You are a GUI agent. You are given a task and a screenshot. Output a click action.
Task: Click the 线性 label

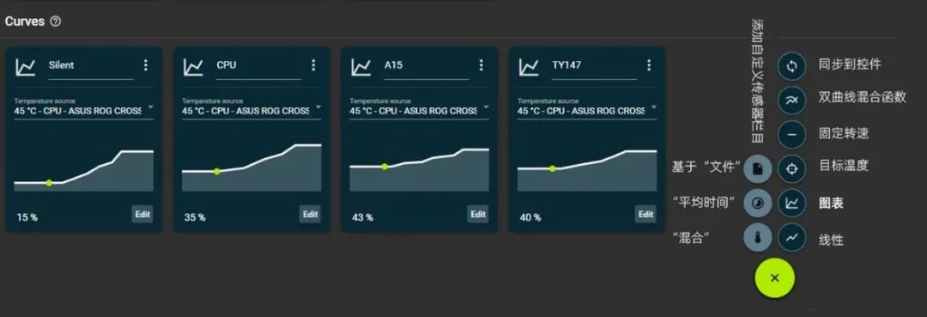point(831,241)
